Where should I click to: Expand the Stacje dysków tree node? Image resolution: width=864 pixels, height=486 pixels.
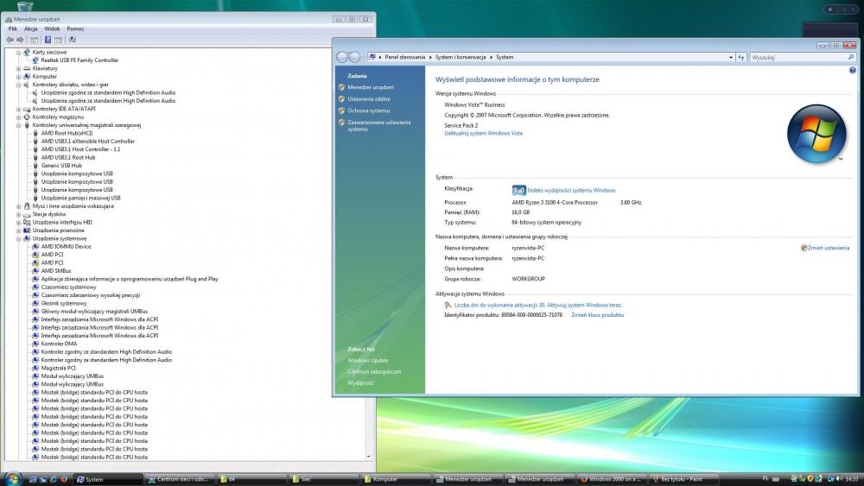point(19,214)
